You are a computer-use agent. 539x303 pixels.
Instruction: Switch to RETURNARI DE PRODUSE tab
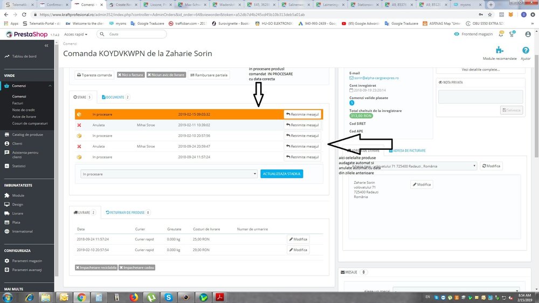point(128,212)
